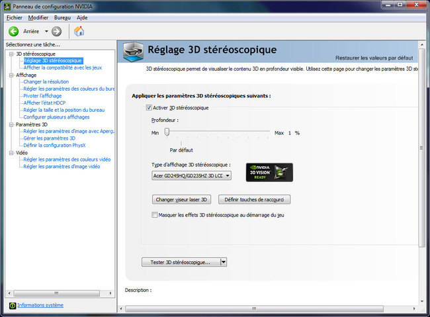Open the Aide menu

82,18
